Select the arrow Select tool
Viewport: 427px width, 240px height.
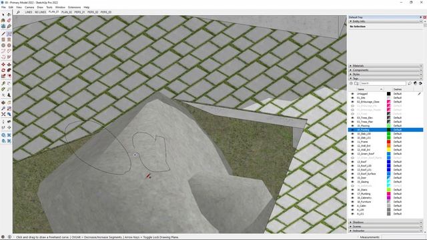point(3,15)
